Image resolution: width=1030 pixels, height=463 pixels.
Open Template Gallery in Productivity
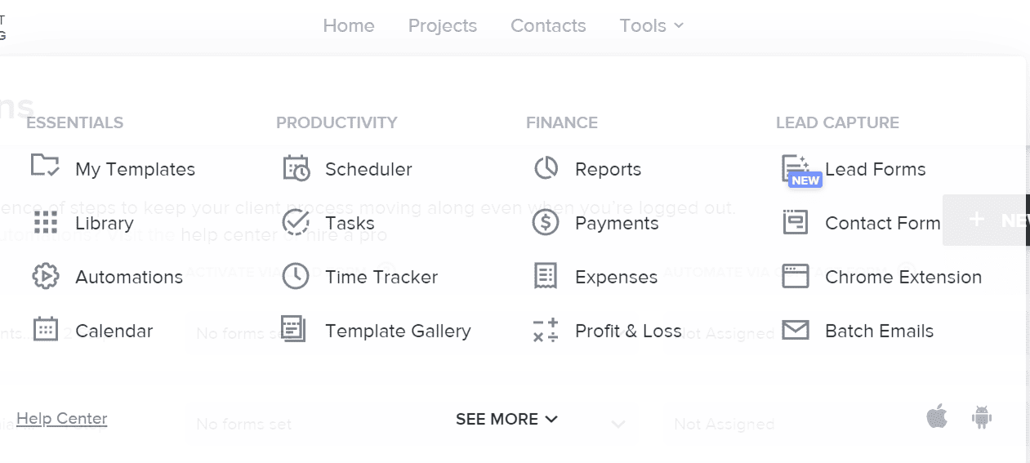[x=398, y=331]
